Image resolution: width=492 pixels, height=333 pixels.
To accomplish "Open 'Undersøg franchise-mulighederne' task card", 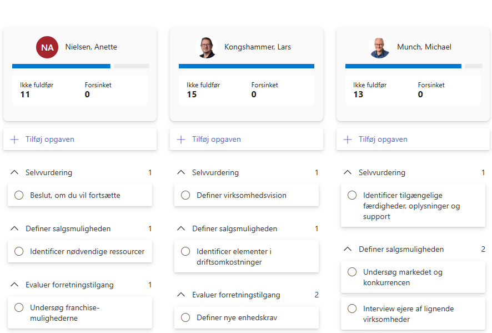I will 80,312.
